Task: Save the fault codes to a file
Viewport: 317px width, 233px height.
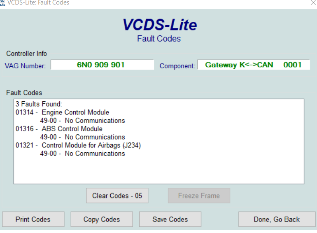Action: click(170, 219)
